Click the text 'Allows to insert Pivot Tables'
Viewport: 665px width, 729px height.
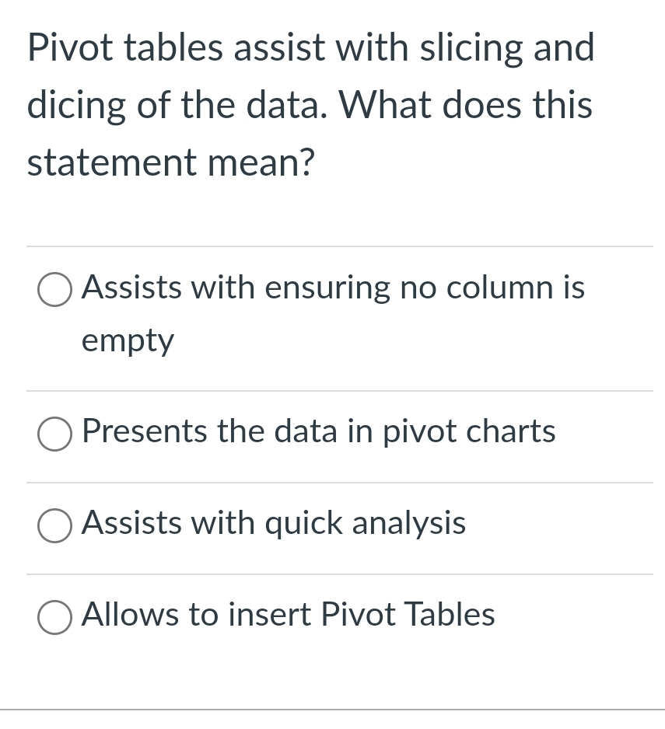288,615
